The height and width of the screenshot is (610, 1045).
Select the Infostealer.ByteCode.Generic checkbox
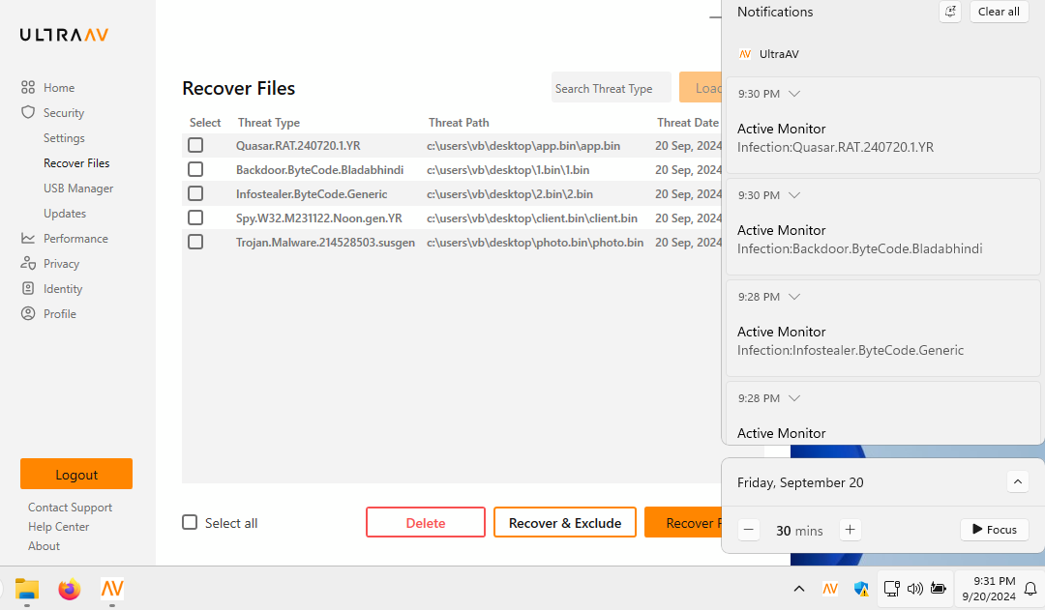[195, 193]
